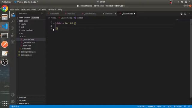Open the File menu

12,10
